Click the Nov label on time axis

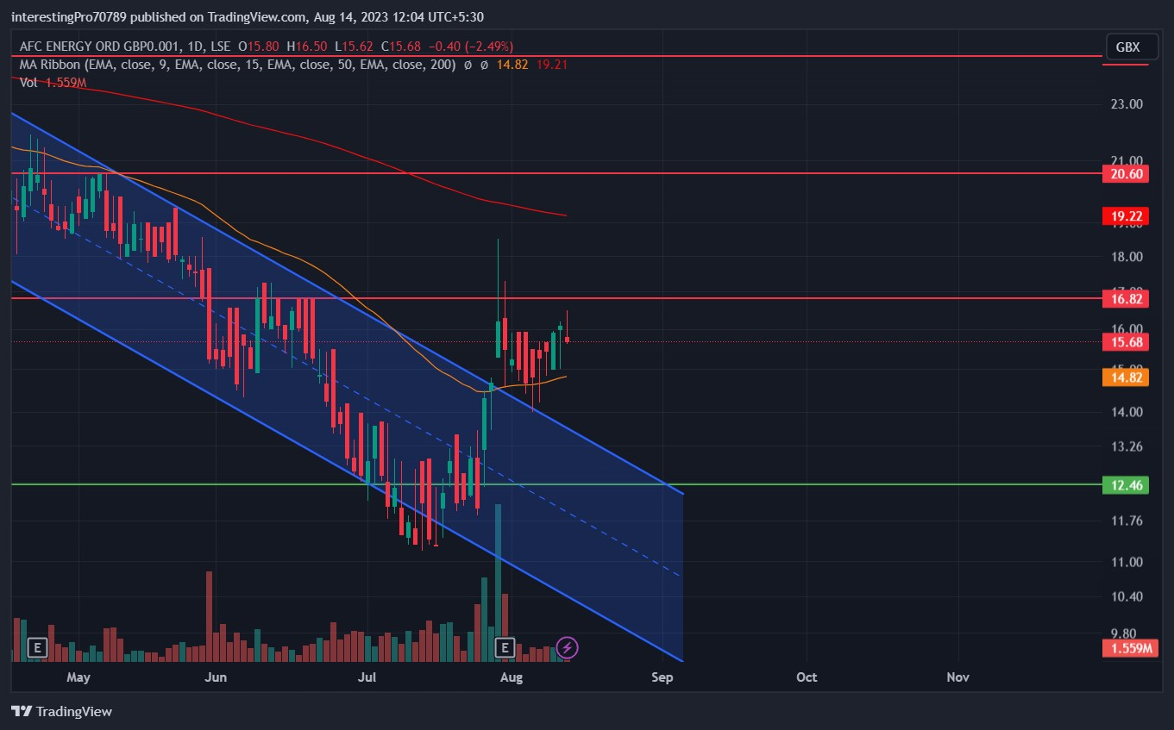[x=957, y=677]
